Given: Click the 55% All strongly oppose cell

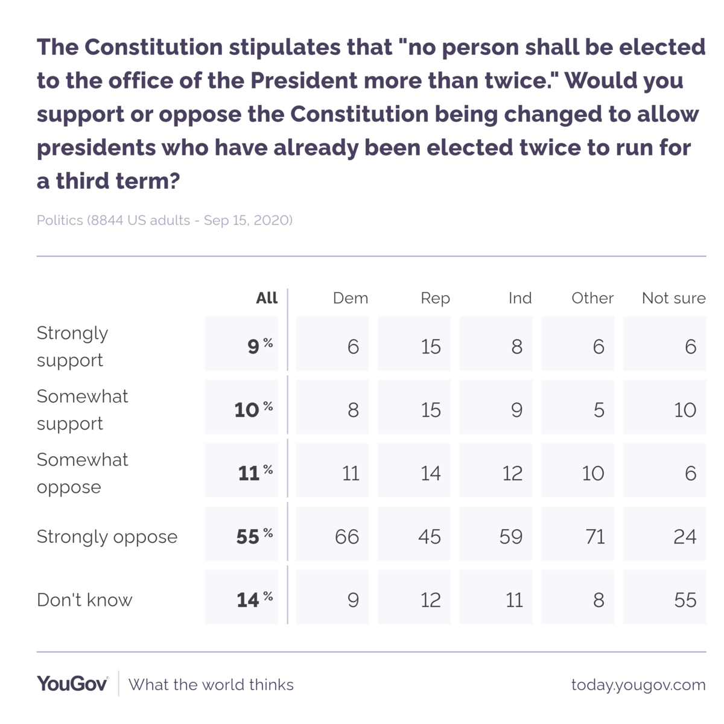Looking at the screenshot, I should pos(242,536).
